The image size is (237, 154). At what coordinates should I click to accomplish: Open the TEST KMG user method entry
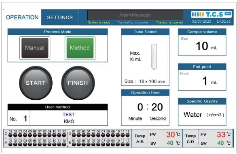[x=69, y=118]
